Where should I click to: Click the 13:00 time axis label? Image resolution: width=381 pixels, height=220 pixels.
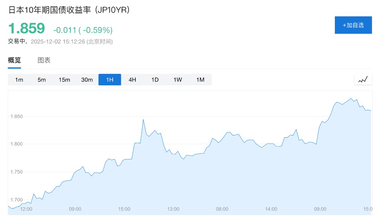[173, 209]
